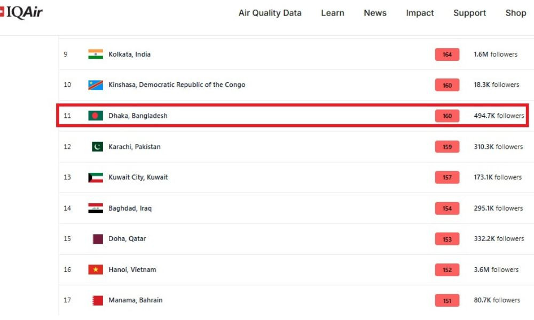Open the Impact menu
The height and width of the screenshot is (320, 534).
(420, 13)
